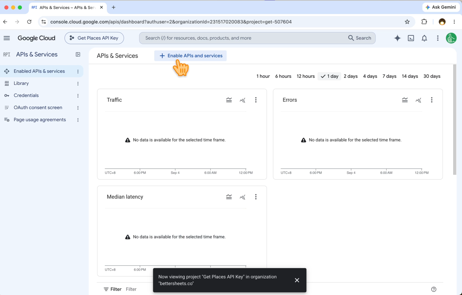Click the page vertical scrollbar
Viewport: 462px width, 295px height.
coord(454,120)
